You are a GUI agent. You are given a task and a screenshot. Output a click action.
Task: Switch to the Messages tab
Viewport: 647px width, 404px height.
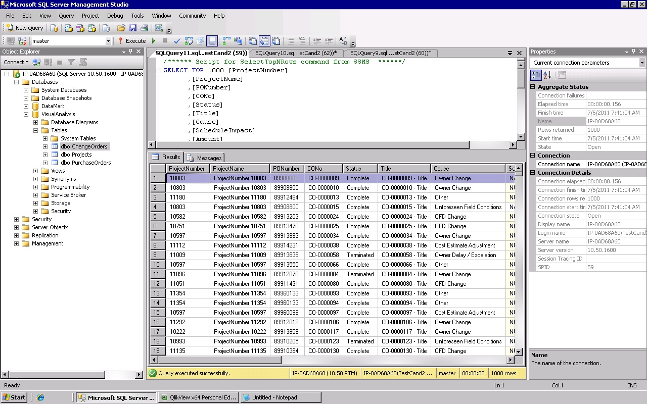tap(205, 158)
